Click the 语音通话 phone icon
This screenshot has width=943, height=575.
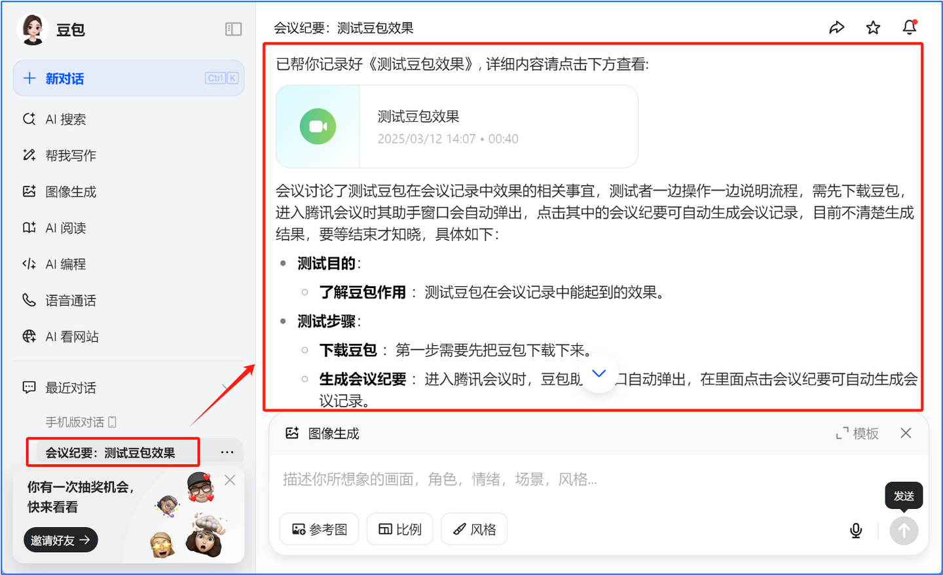coord(29,300)
